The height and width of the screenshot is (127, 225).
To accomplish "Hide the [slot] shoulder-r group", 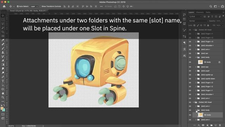I will [190, 46].
